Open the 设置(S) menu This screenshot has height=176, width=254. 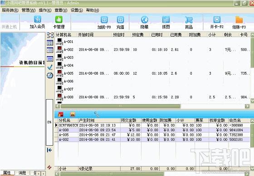(x=77, y=10)
